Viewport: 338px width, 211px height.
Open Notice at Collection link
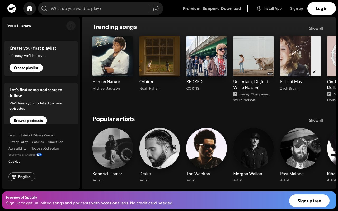[45, 148]
